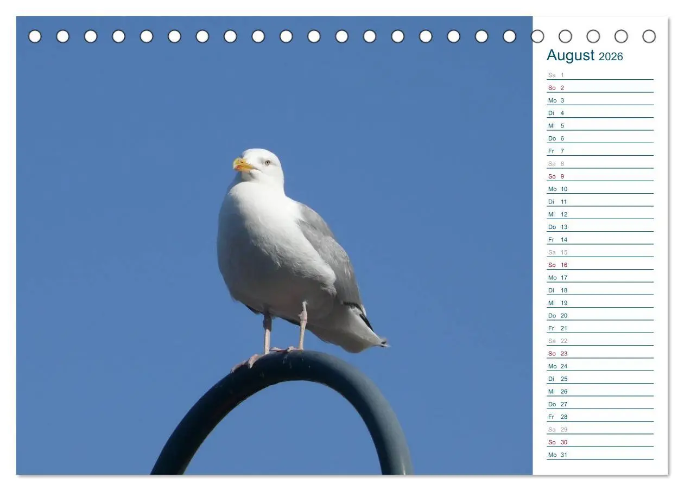Image resolution: width=684 pixels, height=491 pixels.
Task: Select the 'Mo 17' day row
Action: (x=600, y=277)
